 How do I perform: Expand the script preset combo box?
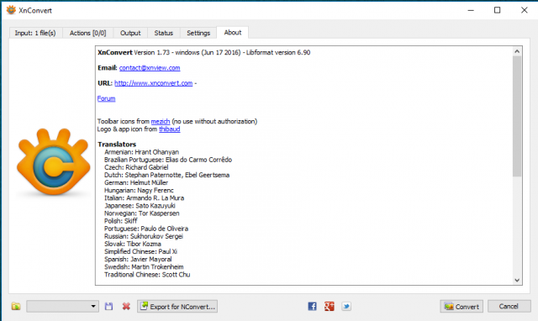[x=62, y=306]
